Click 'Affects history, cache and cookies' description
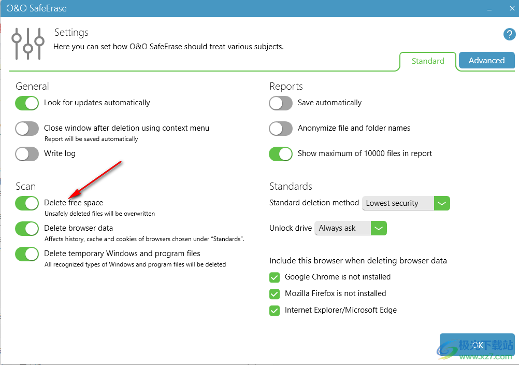 pos(145,239)
